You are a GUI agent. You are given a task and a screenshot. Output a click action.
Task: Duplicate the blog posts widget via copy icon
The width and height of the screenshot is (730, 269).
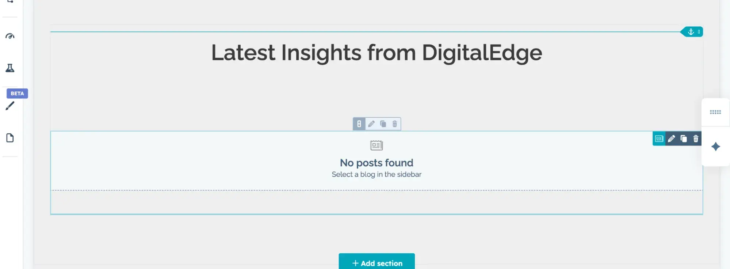click(684, 139)
